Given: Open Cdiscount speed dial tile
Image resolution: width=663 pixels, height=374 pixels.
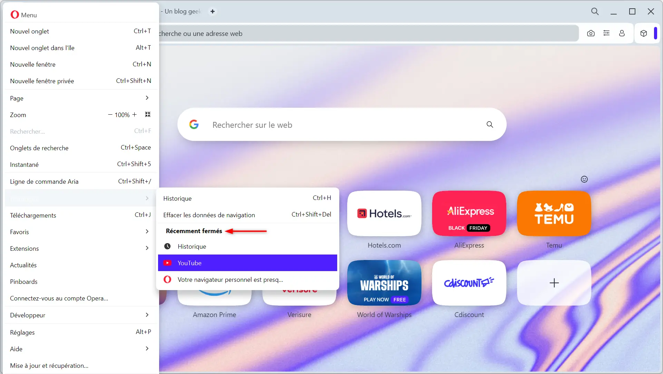Looking at the screenshot, I should click(x=469, y=283).
